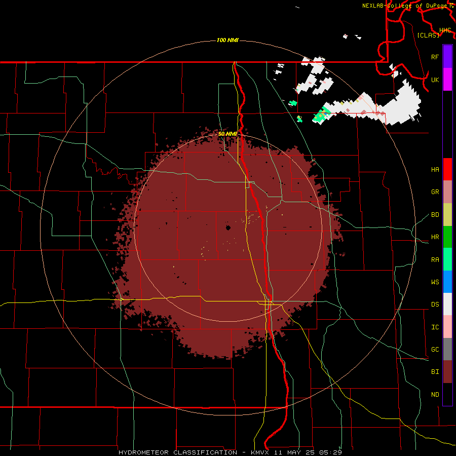This screenshot has height=456, width=456.
Task: Click the 11 MAY 25 date text
Action: pyautogui.click(x=295, y=452)
